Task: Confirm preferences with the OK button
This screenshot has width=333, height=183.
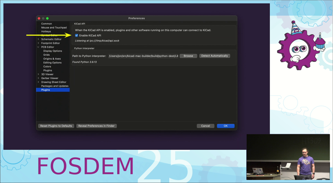Action: point(226,126)
